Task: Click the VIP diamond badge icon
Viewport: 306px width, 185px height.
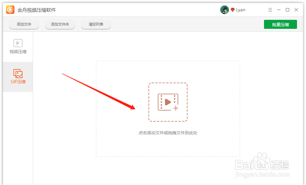Action: pyautogui.click(x=232, y=10)
